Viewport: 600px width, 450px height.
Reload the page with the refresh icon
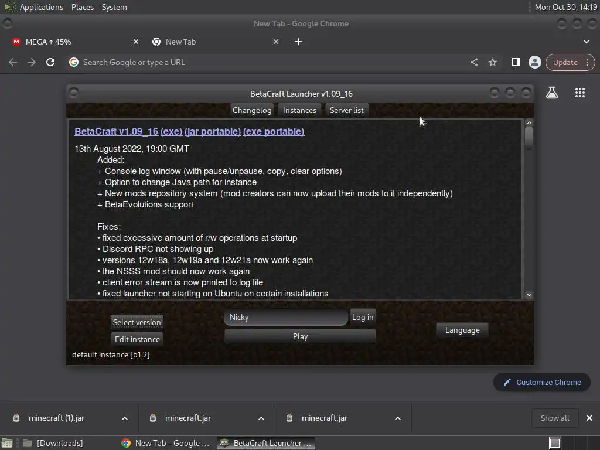pyautogui.click(x=50, y=62)
